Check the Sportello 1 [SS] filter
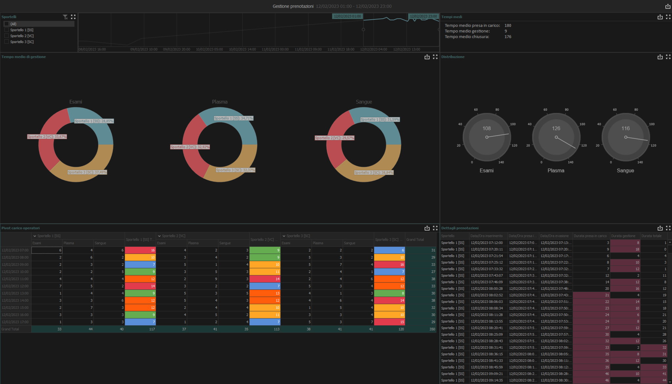This screenshot has height=384, width=672. 6,30
